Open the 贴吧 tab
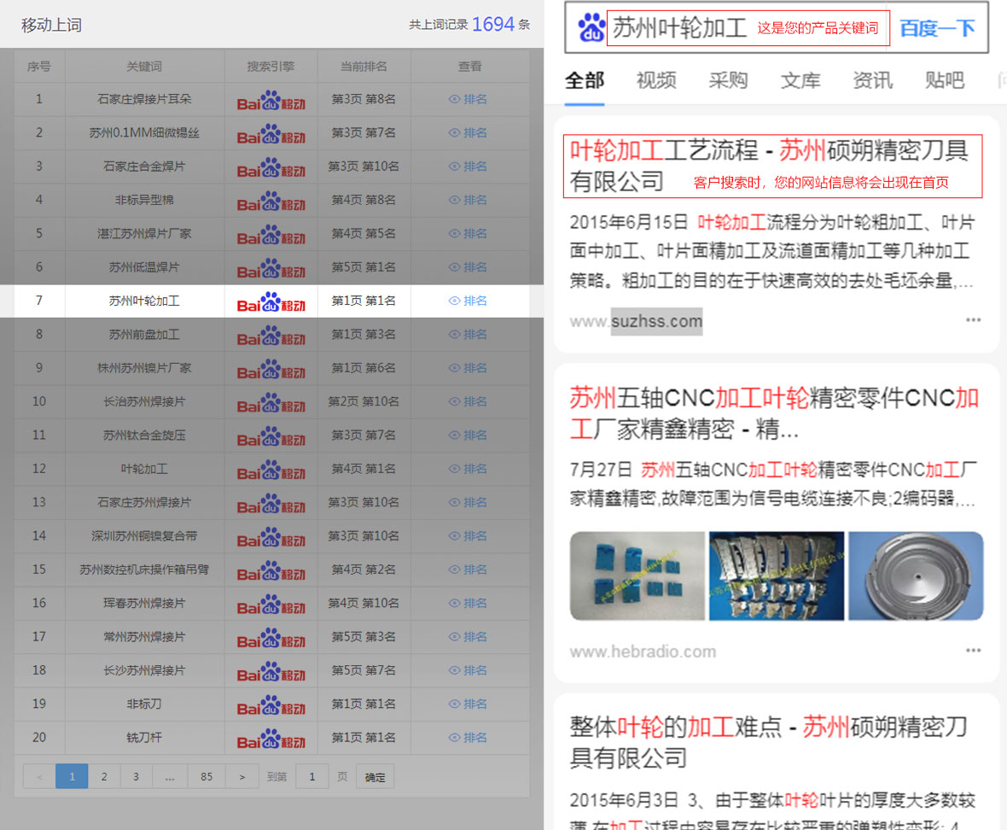 (x=944, y=80)
